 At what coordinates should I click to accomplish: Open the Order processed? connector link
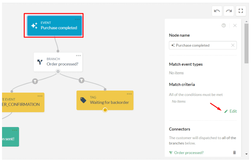coord(189,152)
